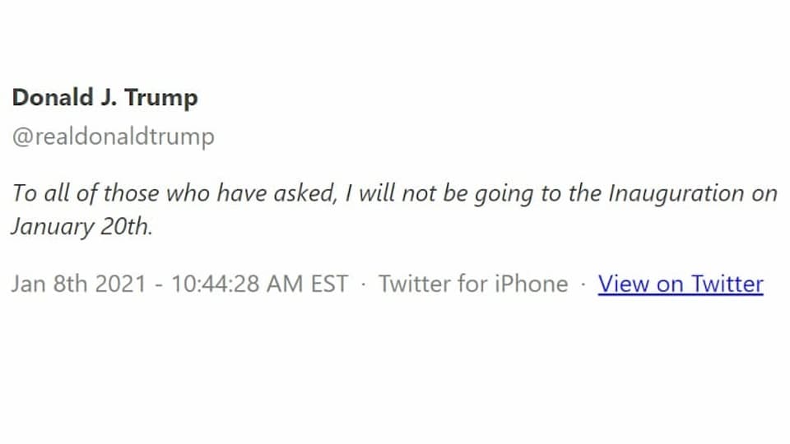The image size is (790, 444).
Task: Click the 10:44:28 AM EST time text
Action: [x=260, y=284]
